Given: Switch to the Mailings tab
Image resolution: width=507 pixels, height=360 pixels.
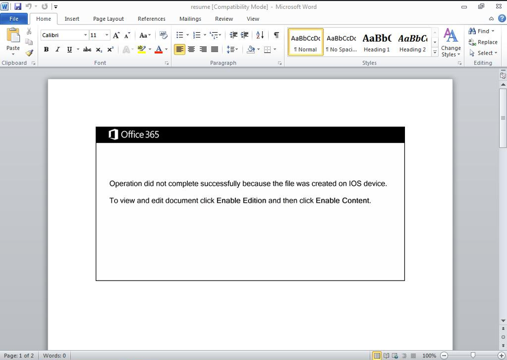Looking at the screenshot, I should pos(190,19).
